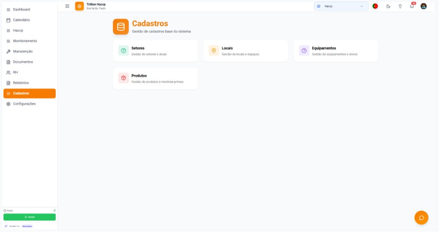The image size is (439, 232).
Task: Open the Equipamentos card
Action: (x=336, y=51)
